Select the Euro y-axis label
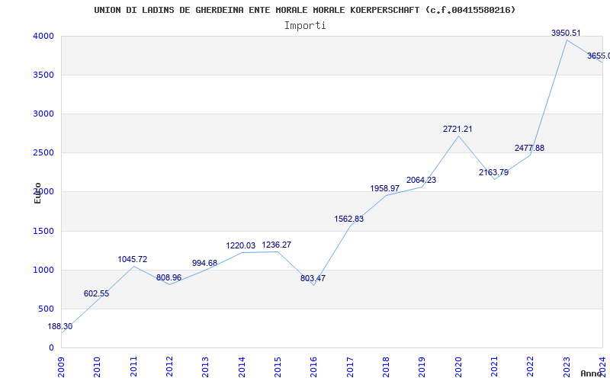The height and width of the screenshot is (381, 610). click(x=37, y=193)
